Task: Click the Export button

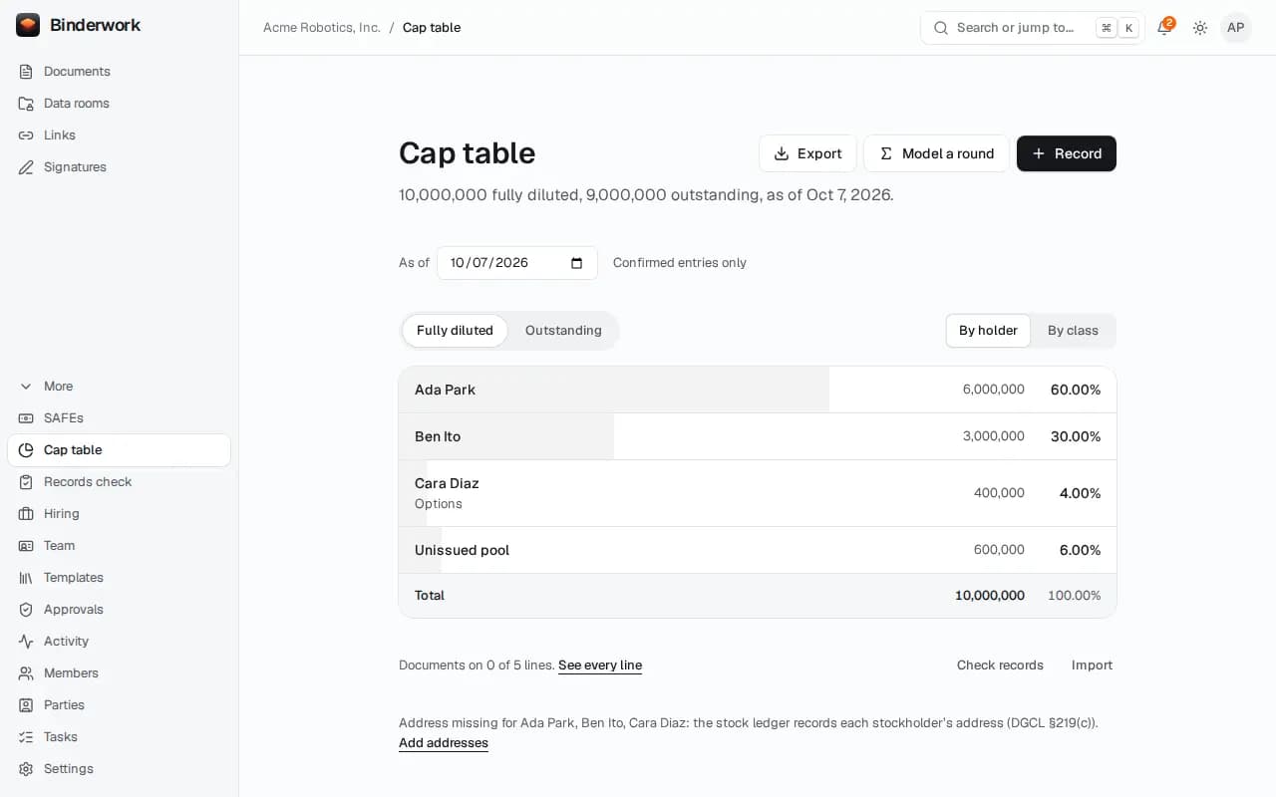Action: pos(807,153)
